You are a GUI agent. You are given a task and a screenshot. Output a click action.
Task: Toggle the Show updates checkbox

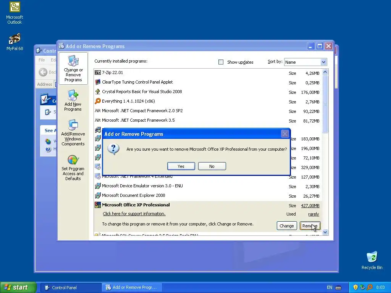coord(221,62)
